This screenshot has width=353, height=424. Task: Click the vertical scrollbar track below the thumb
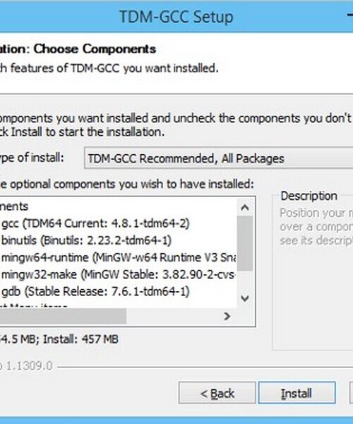[245, 281]
